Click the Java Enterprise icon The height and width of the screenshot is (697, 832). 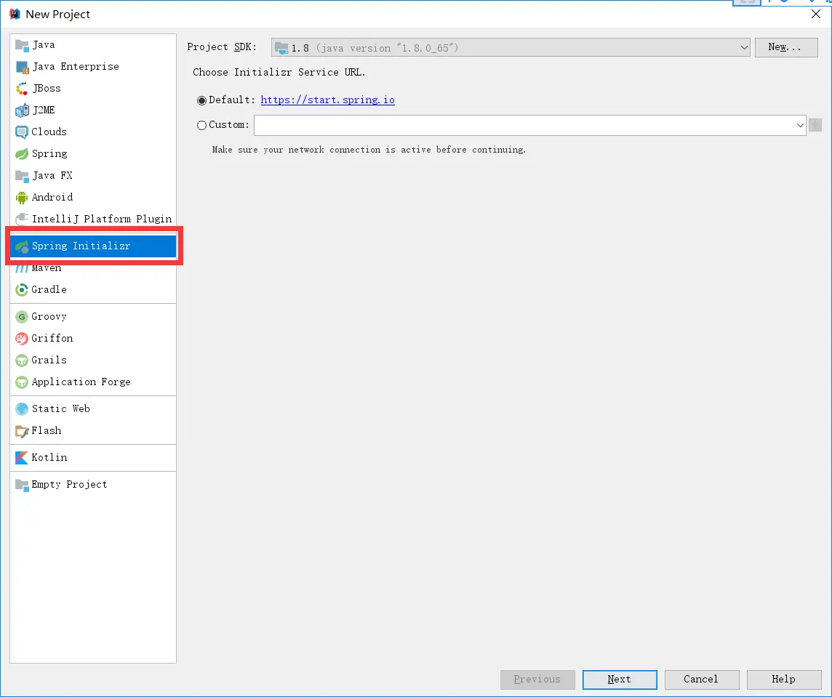(x=22, y=67)
